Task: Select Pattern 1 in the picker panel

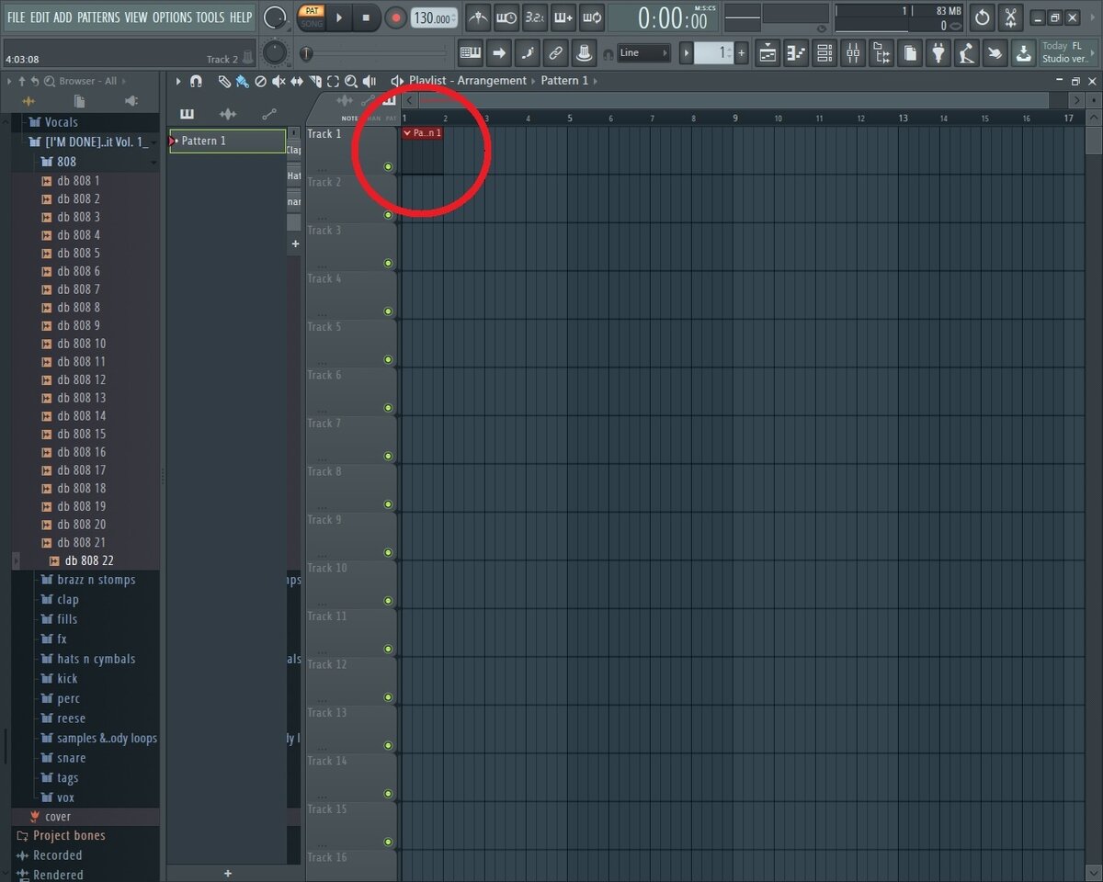Action: coord(228,141)
